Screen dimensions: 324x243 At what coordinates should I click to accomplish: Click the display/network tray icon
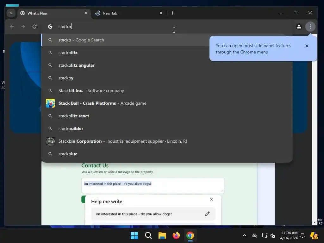click(265, 235)
